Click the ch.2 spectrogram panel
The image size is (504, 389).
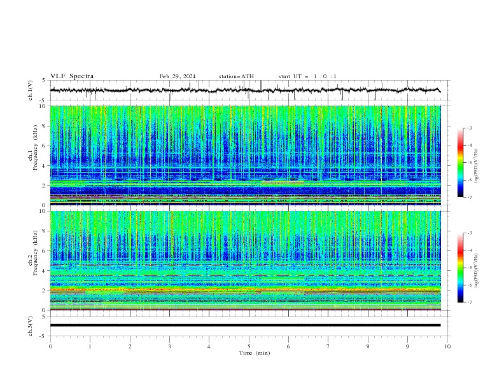tap(245, 261)
